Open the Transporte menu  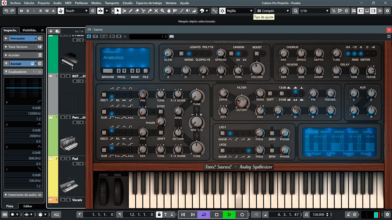112,3
